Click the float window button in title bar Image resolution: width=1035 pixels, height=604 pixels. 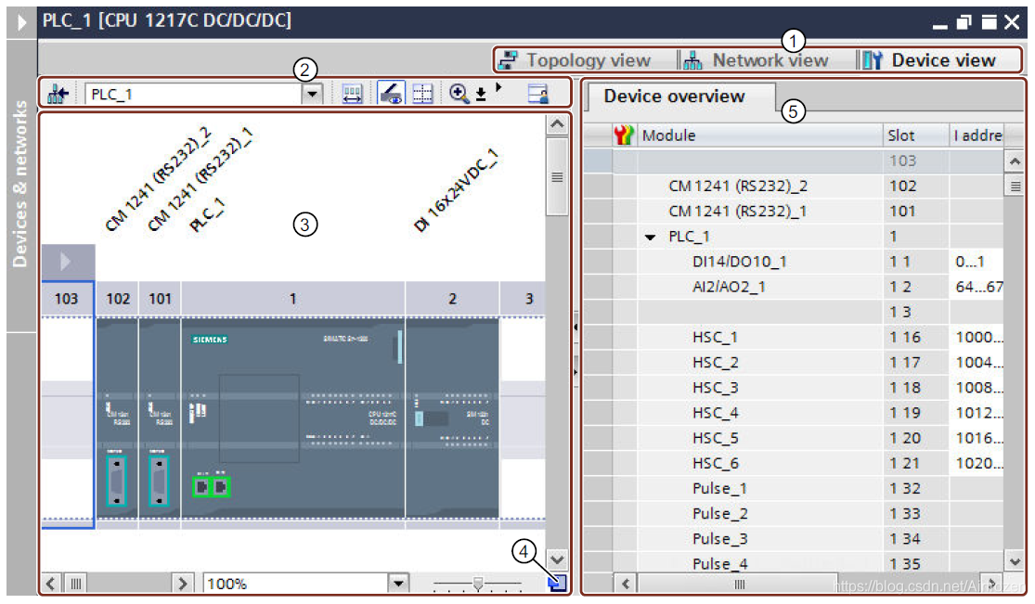pyautogui.click(x=964, y=23)
